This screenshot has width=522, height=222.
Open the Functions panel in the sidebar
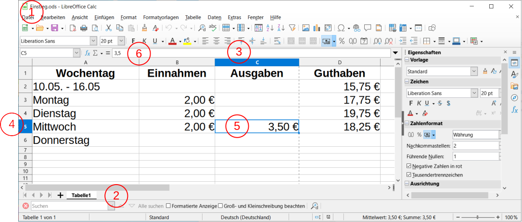(x=514, y=110)
